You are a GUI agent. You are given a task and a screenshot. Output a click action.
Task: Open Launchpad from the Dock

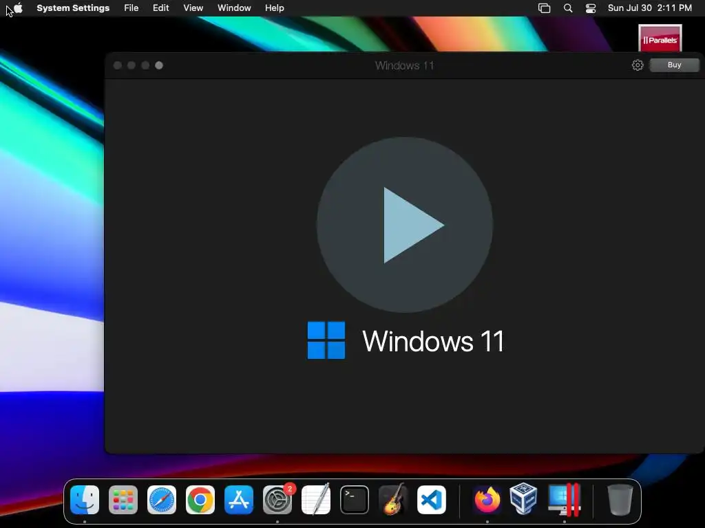pyautogui.click(x=123, y=500)
